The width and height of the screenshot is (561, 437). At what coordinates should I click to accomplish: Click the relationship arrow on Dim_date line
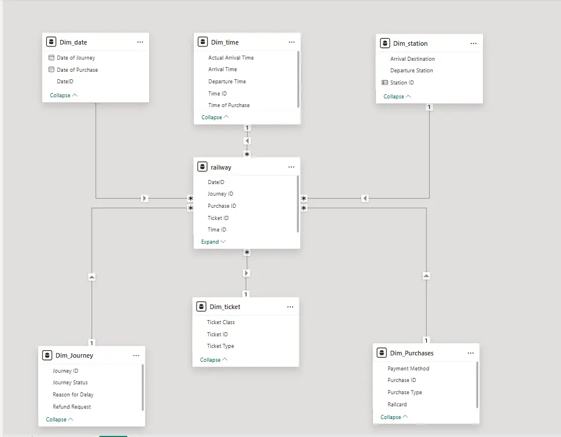tap(145, 199)
